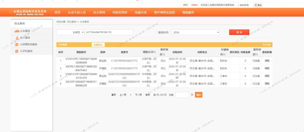
Task: Open the 自主查询 menu
Action: click(x=99, y=12)
